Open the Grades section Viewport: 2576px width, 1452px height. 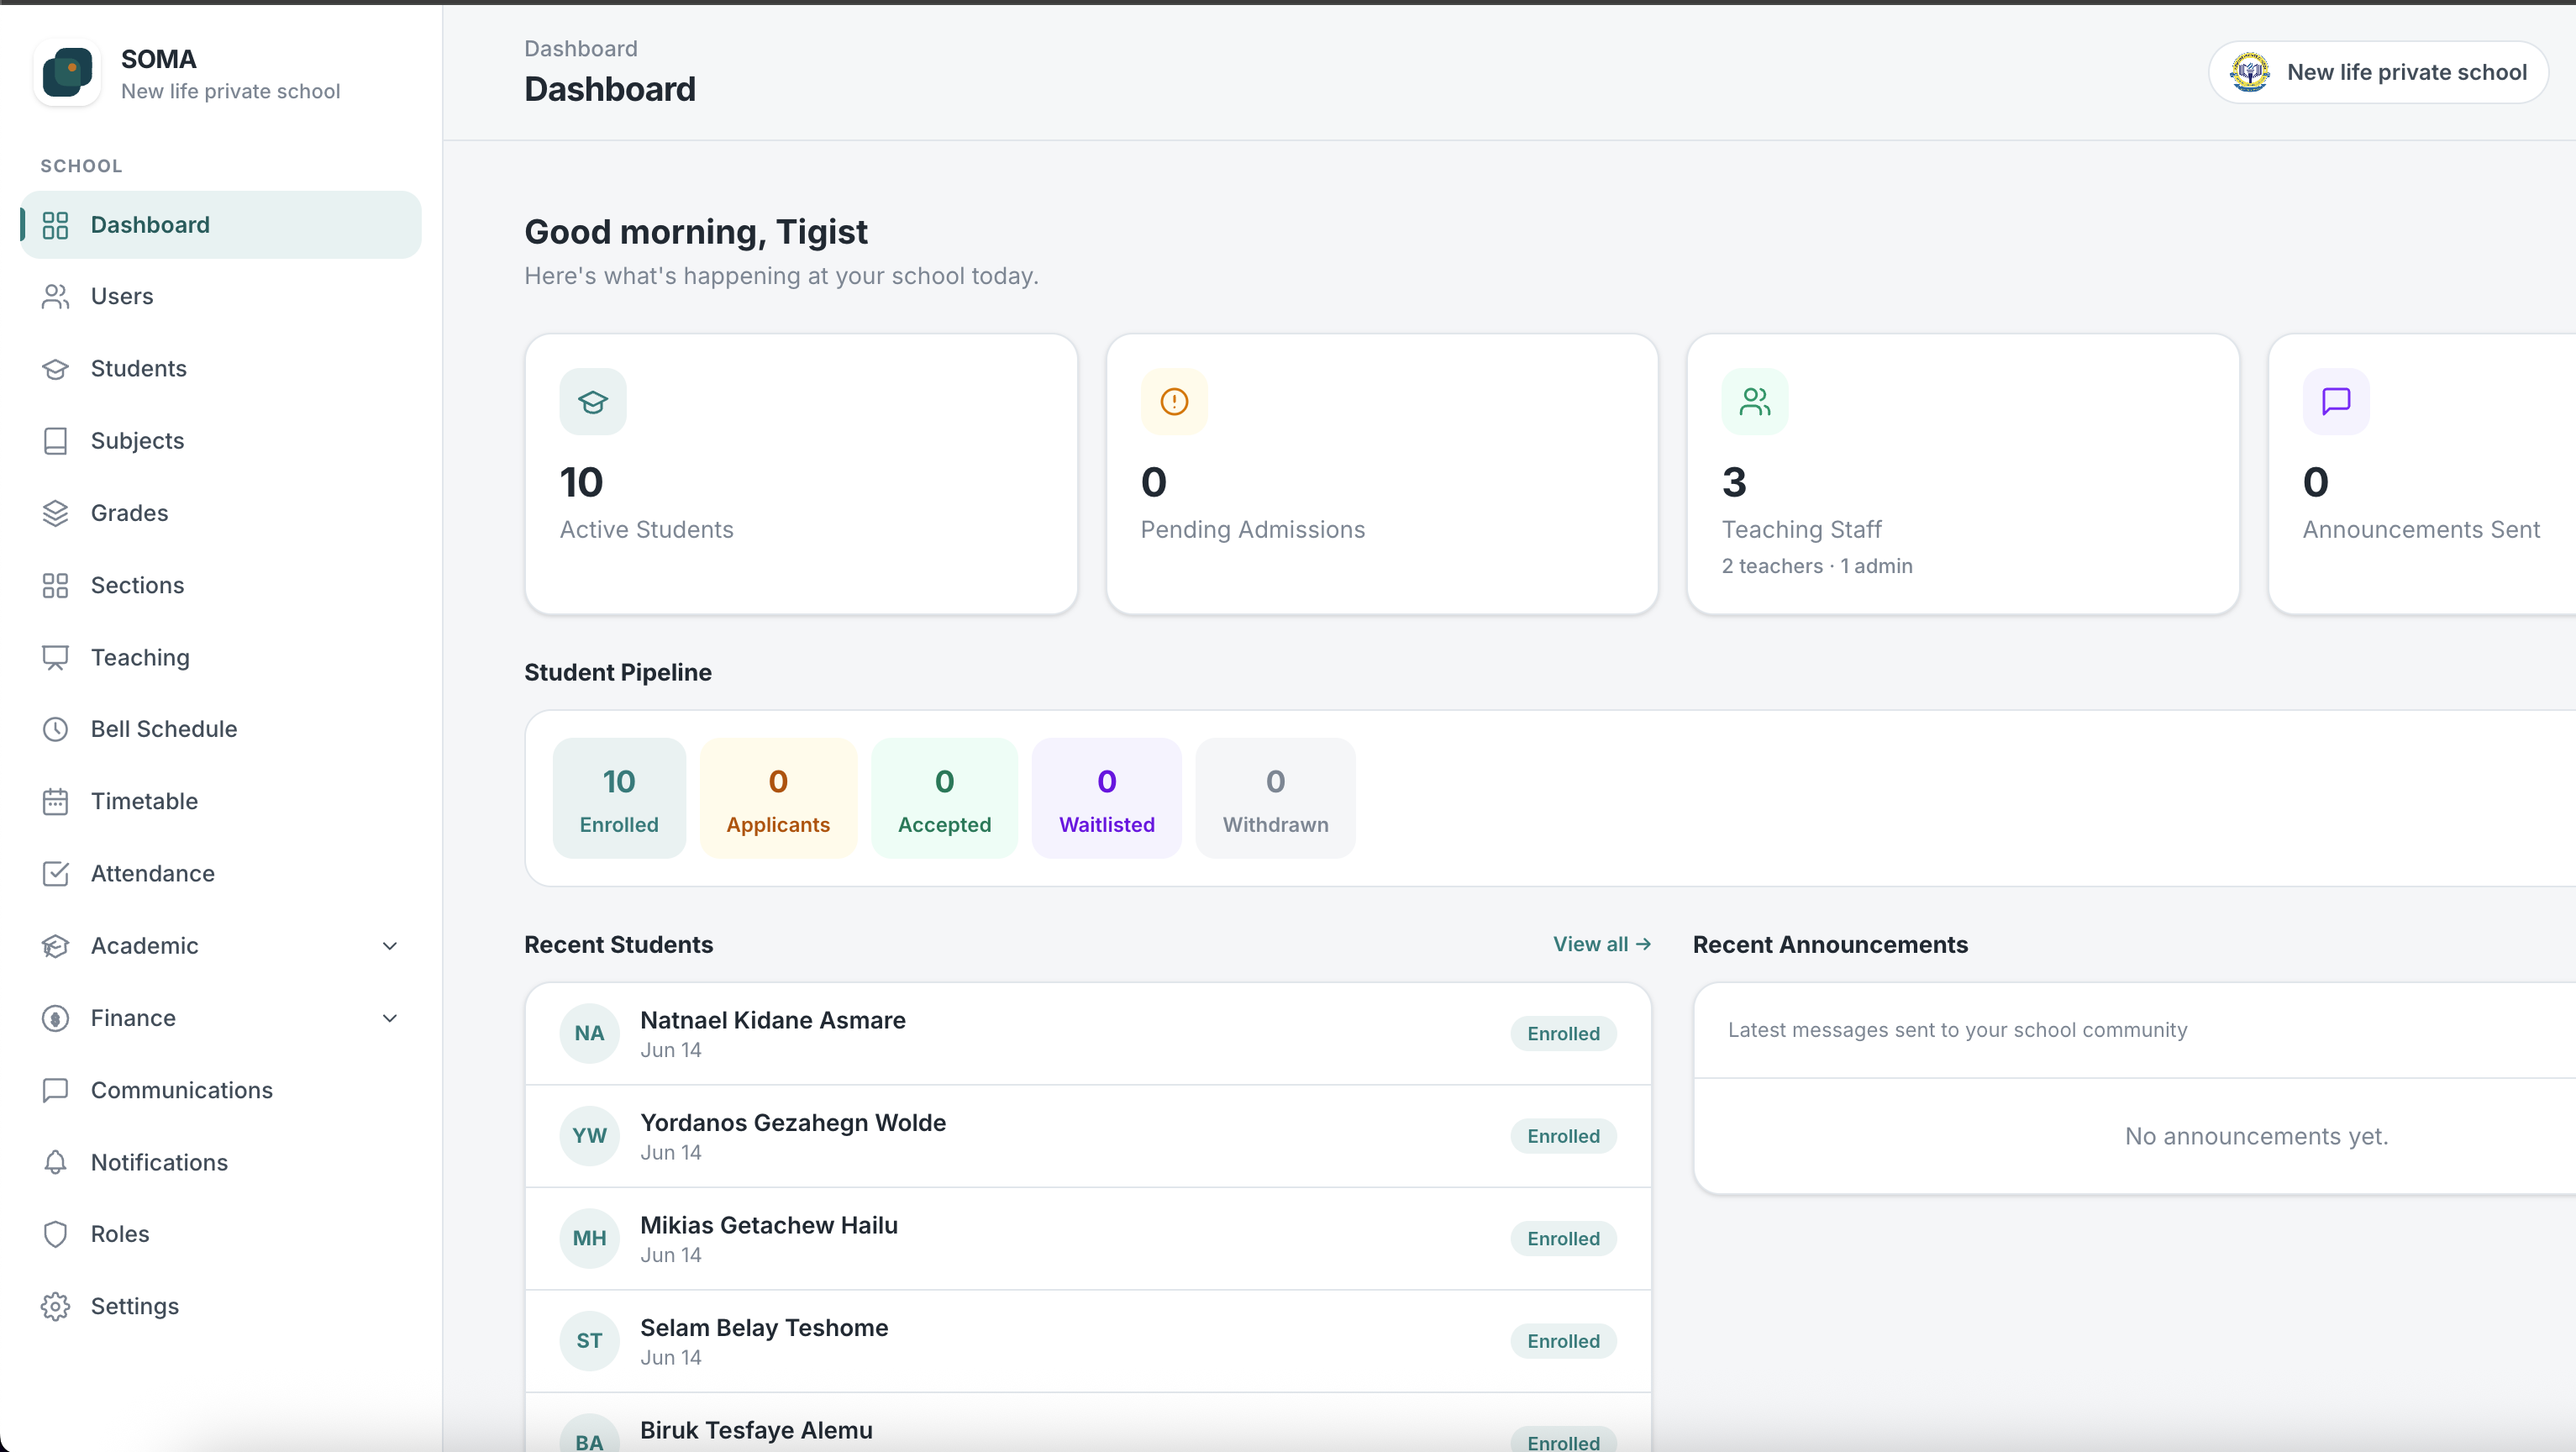click(x=221, y=513)
